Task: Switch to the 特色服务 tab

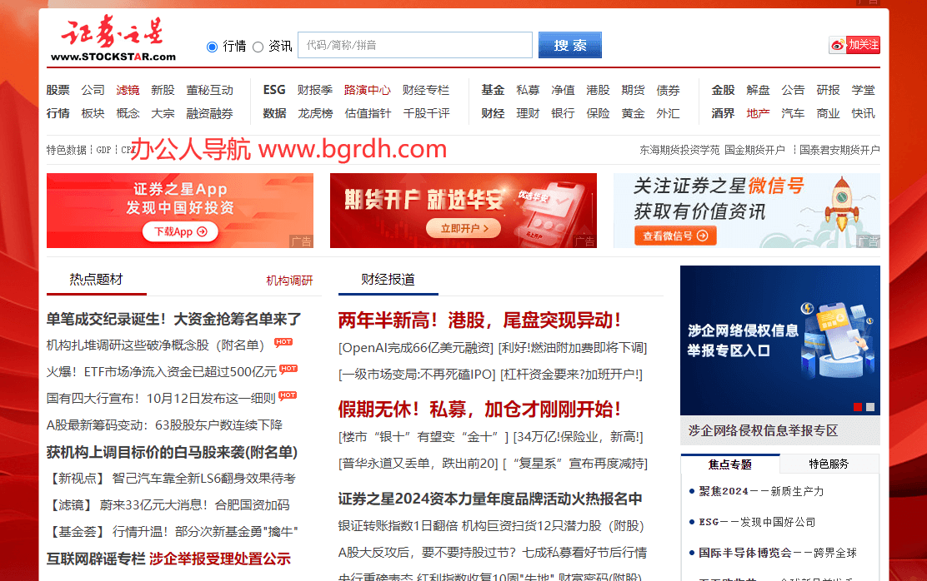Action: 829,464
